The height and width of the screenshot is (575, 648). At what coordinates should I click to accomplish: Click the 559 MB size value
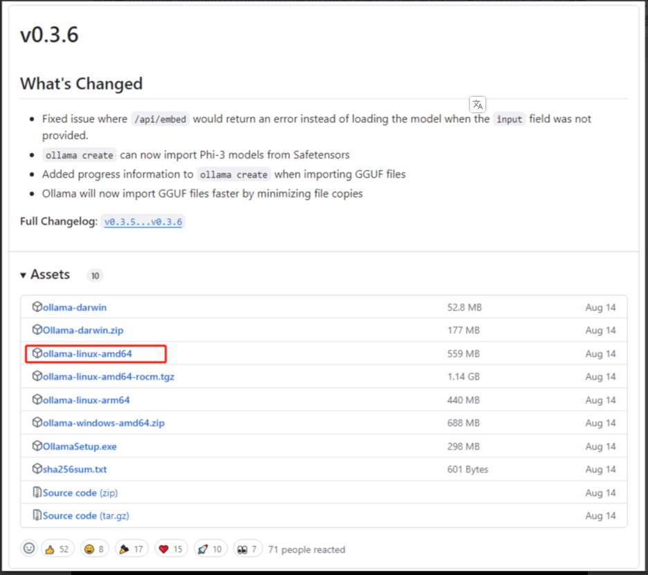pos(463,354)
